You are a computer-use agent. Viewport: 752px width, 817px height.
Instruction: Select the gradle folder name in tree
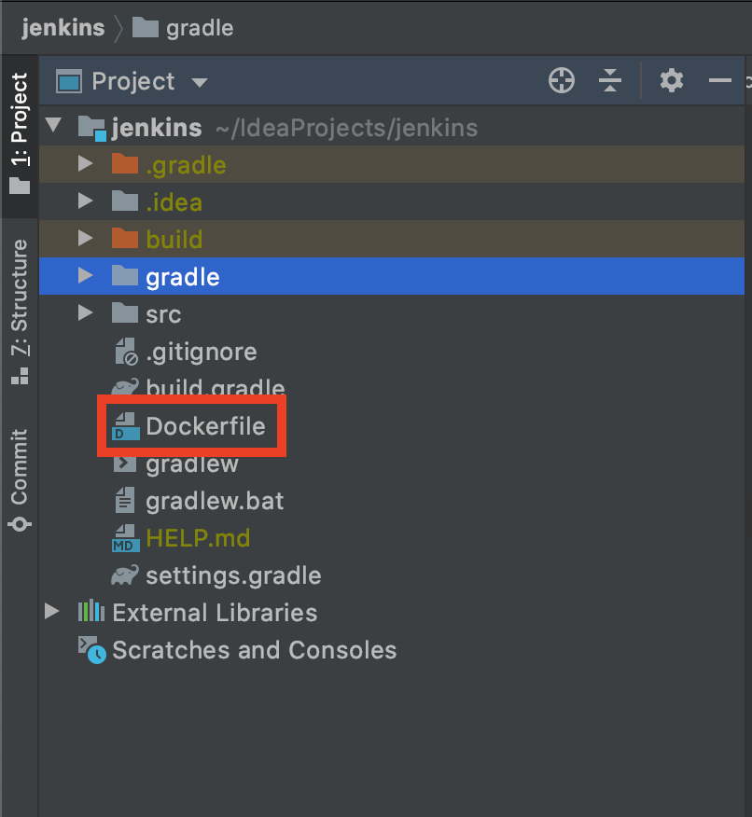pos(183,278)
